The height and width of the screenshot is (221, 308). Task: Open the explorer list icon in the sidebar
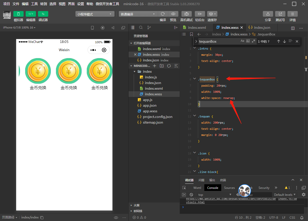click(133, 27)
